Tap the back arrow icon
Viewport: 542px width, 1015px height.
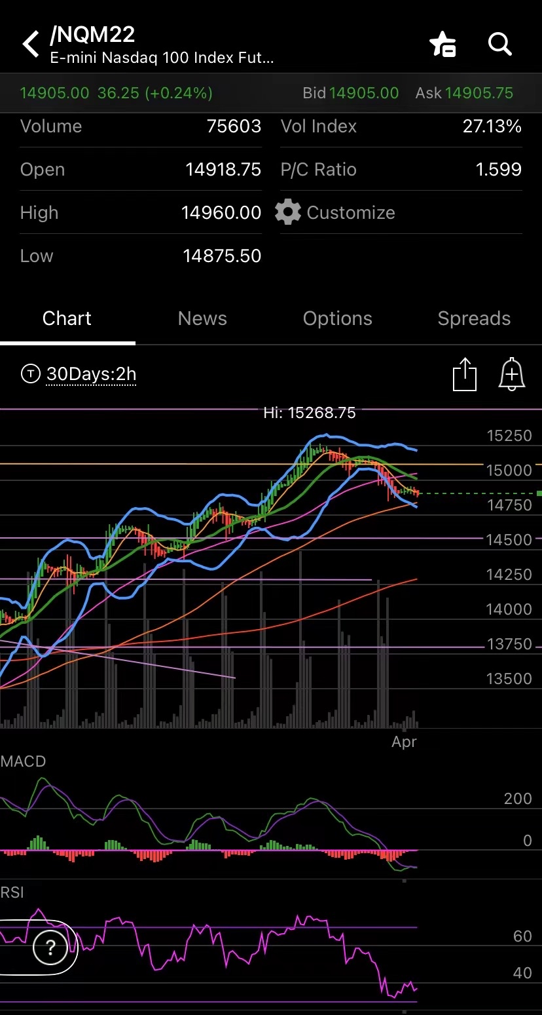point(30,45)
